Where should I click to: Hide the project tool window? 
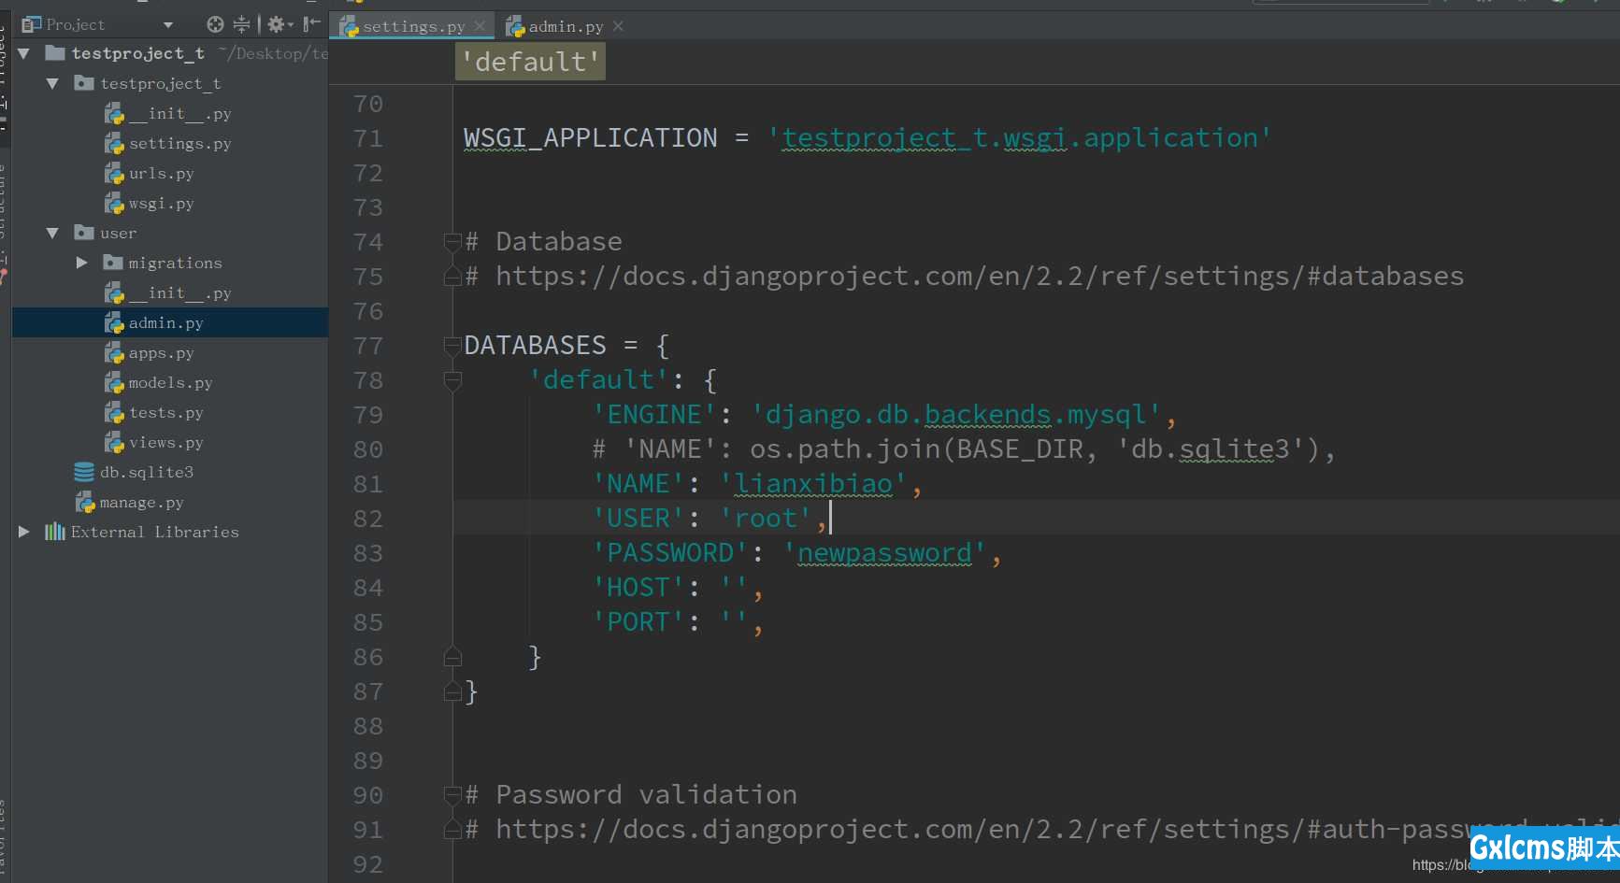coord(311,24)
